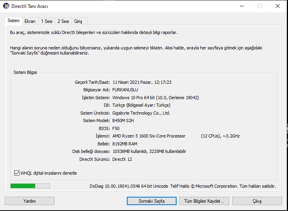Click the BIOS value F50

pyautogui.click(x=116, y=128)
